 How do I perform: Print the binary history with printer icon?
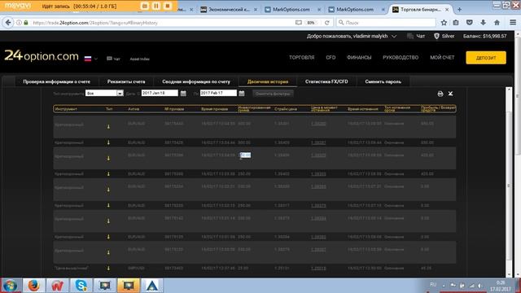440,94
